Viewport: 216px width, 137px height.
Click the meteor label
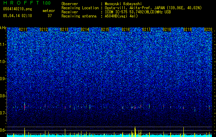[49, 11]
